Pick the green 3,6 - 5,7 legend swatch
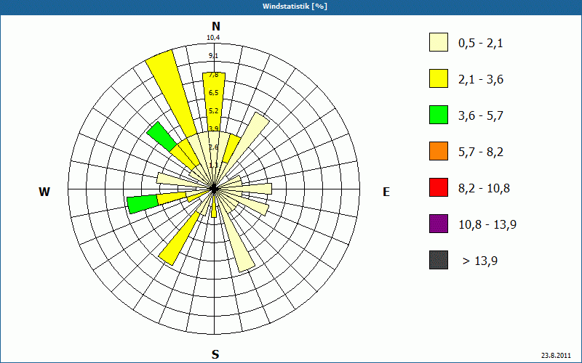The height and width of the screenshot is (363, 582). [439, 115]
